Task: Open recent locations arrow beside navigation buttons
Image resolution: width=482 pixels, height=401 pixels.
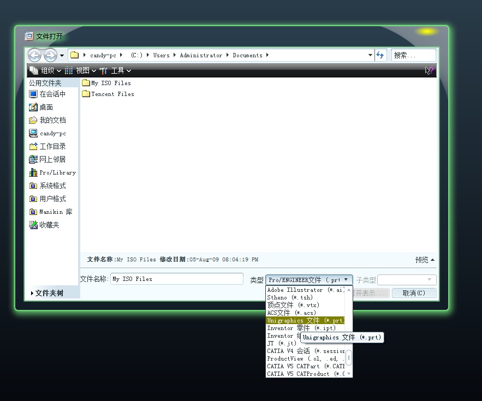Action: [x=62, y=56]
